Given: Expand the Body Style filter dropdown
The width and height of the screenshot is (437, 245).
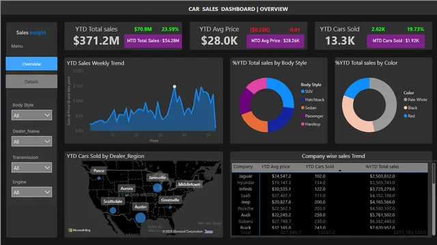Looking at the screenshot, I should click(31, 115).
